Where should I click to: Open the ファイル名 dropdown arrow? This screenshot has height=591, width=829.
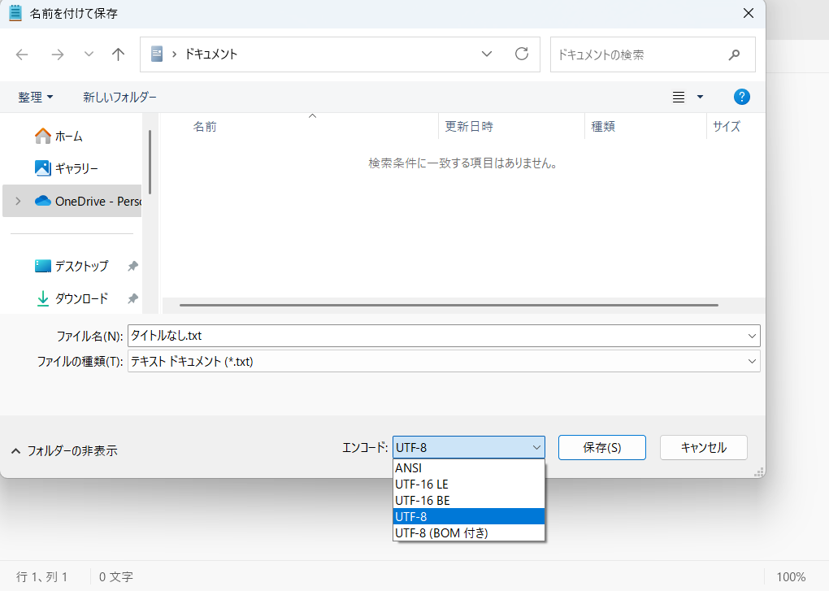(x=752, y=336)
